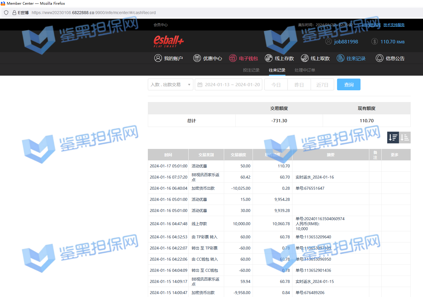423x297 pixels.
Task: Toggle ascending sort order button
Action: click(x=405, y=138)
